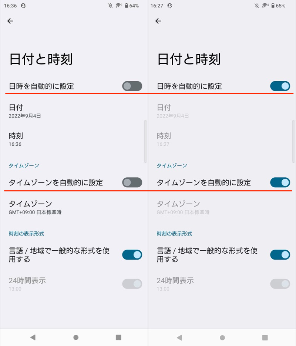Open Recents square button on left screen
The height and width of the screenshot is (346, 296).
(118, 337)
